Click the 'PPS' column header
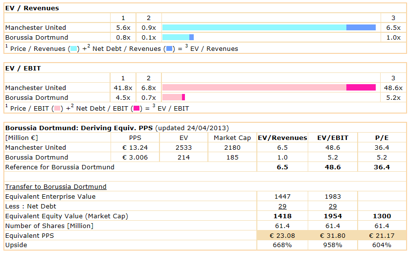The image size is (409, 253). 135,138
